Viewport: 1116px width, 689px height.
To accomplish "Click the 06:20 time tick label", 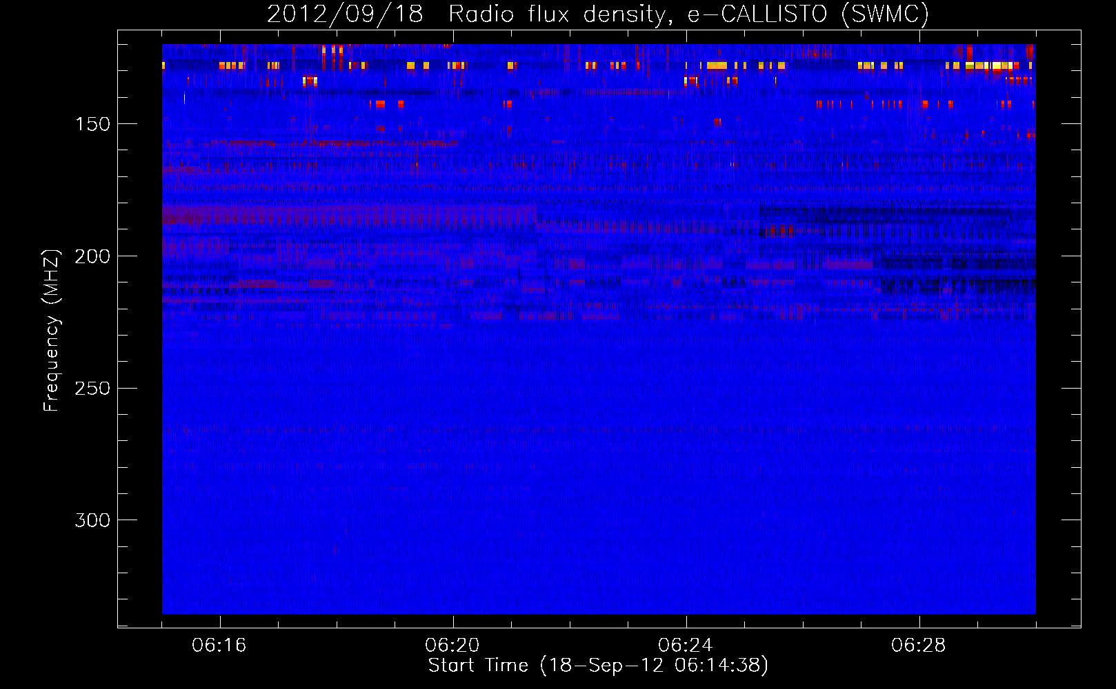I will [x=452, y=646].
